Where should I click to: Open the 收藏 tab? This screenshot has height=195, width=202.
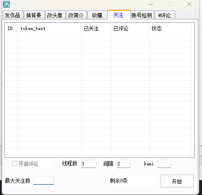click(97, 15)
